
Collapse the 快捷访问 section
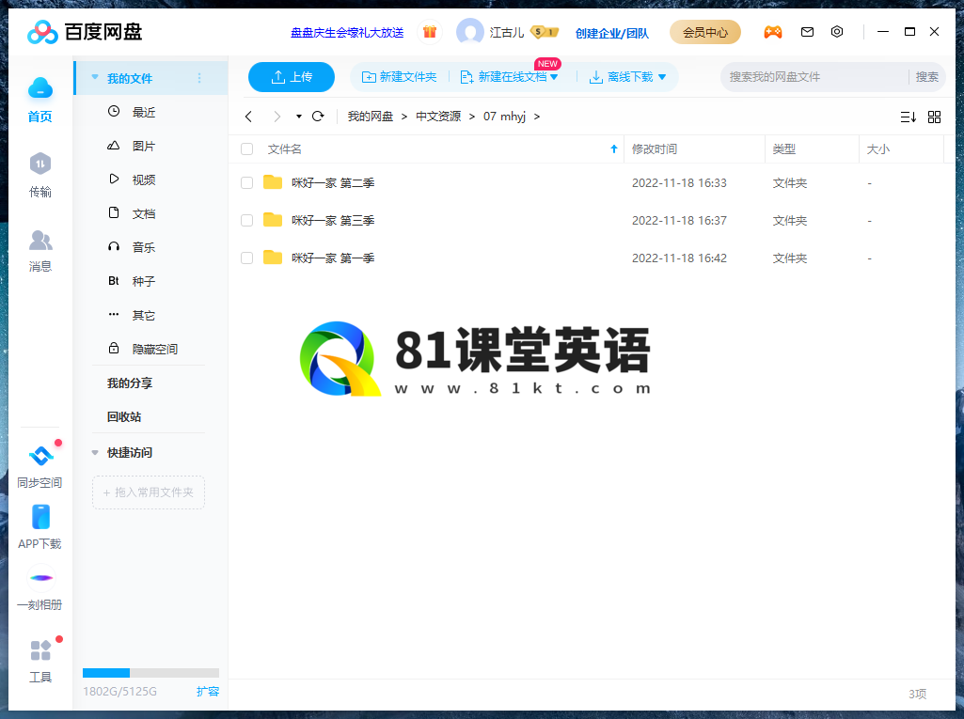(95, 452)
